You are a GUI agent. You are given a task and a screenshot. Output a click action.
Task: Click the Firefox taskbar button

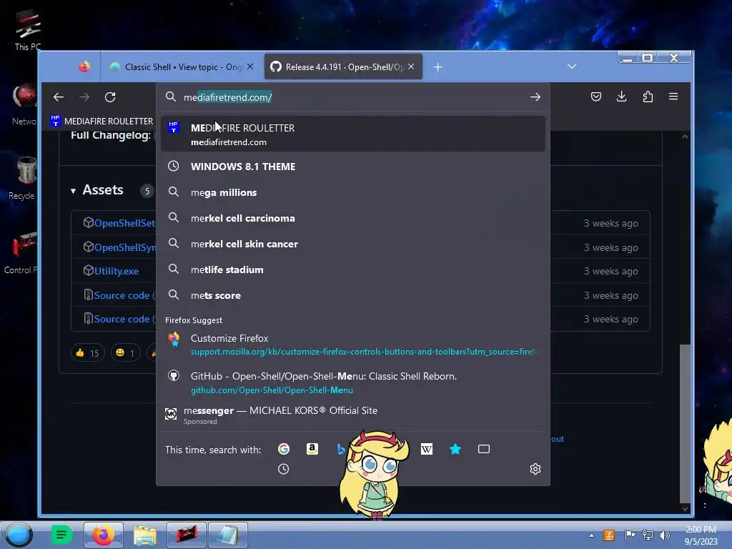(103, 535)
